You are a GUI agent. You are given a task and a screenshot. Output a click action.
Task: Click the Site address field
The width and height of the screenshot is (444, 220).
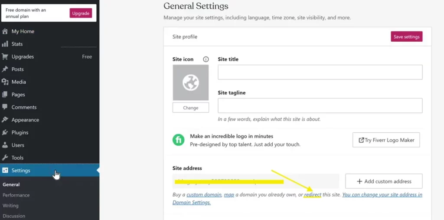tap(256, 181)
